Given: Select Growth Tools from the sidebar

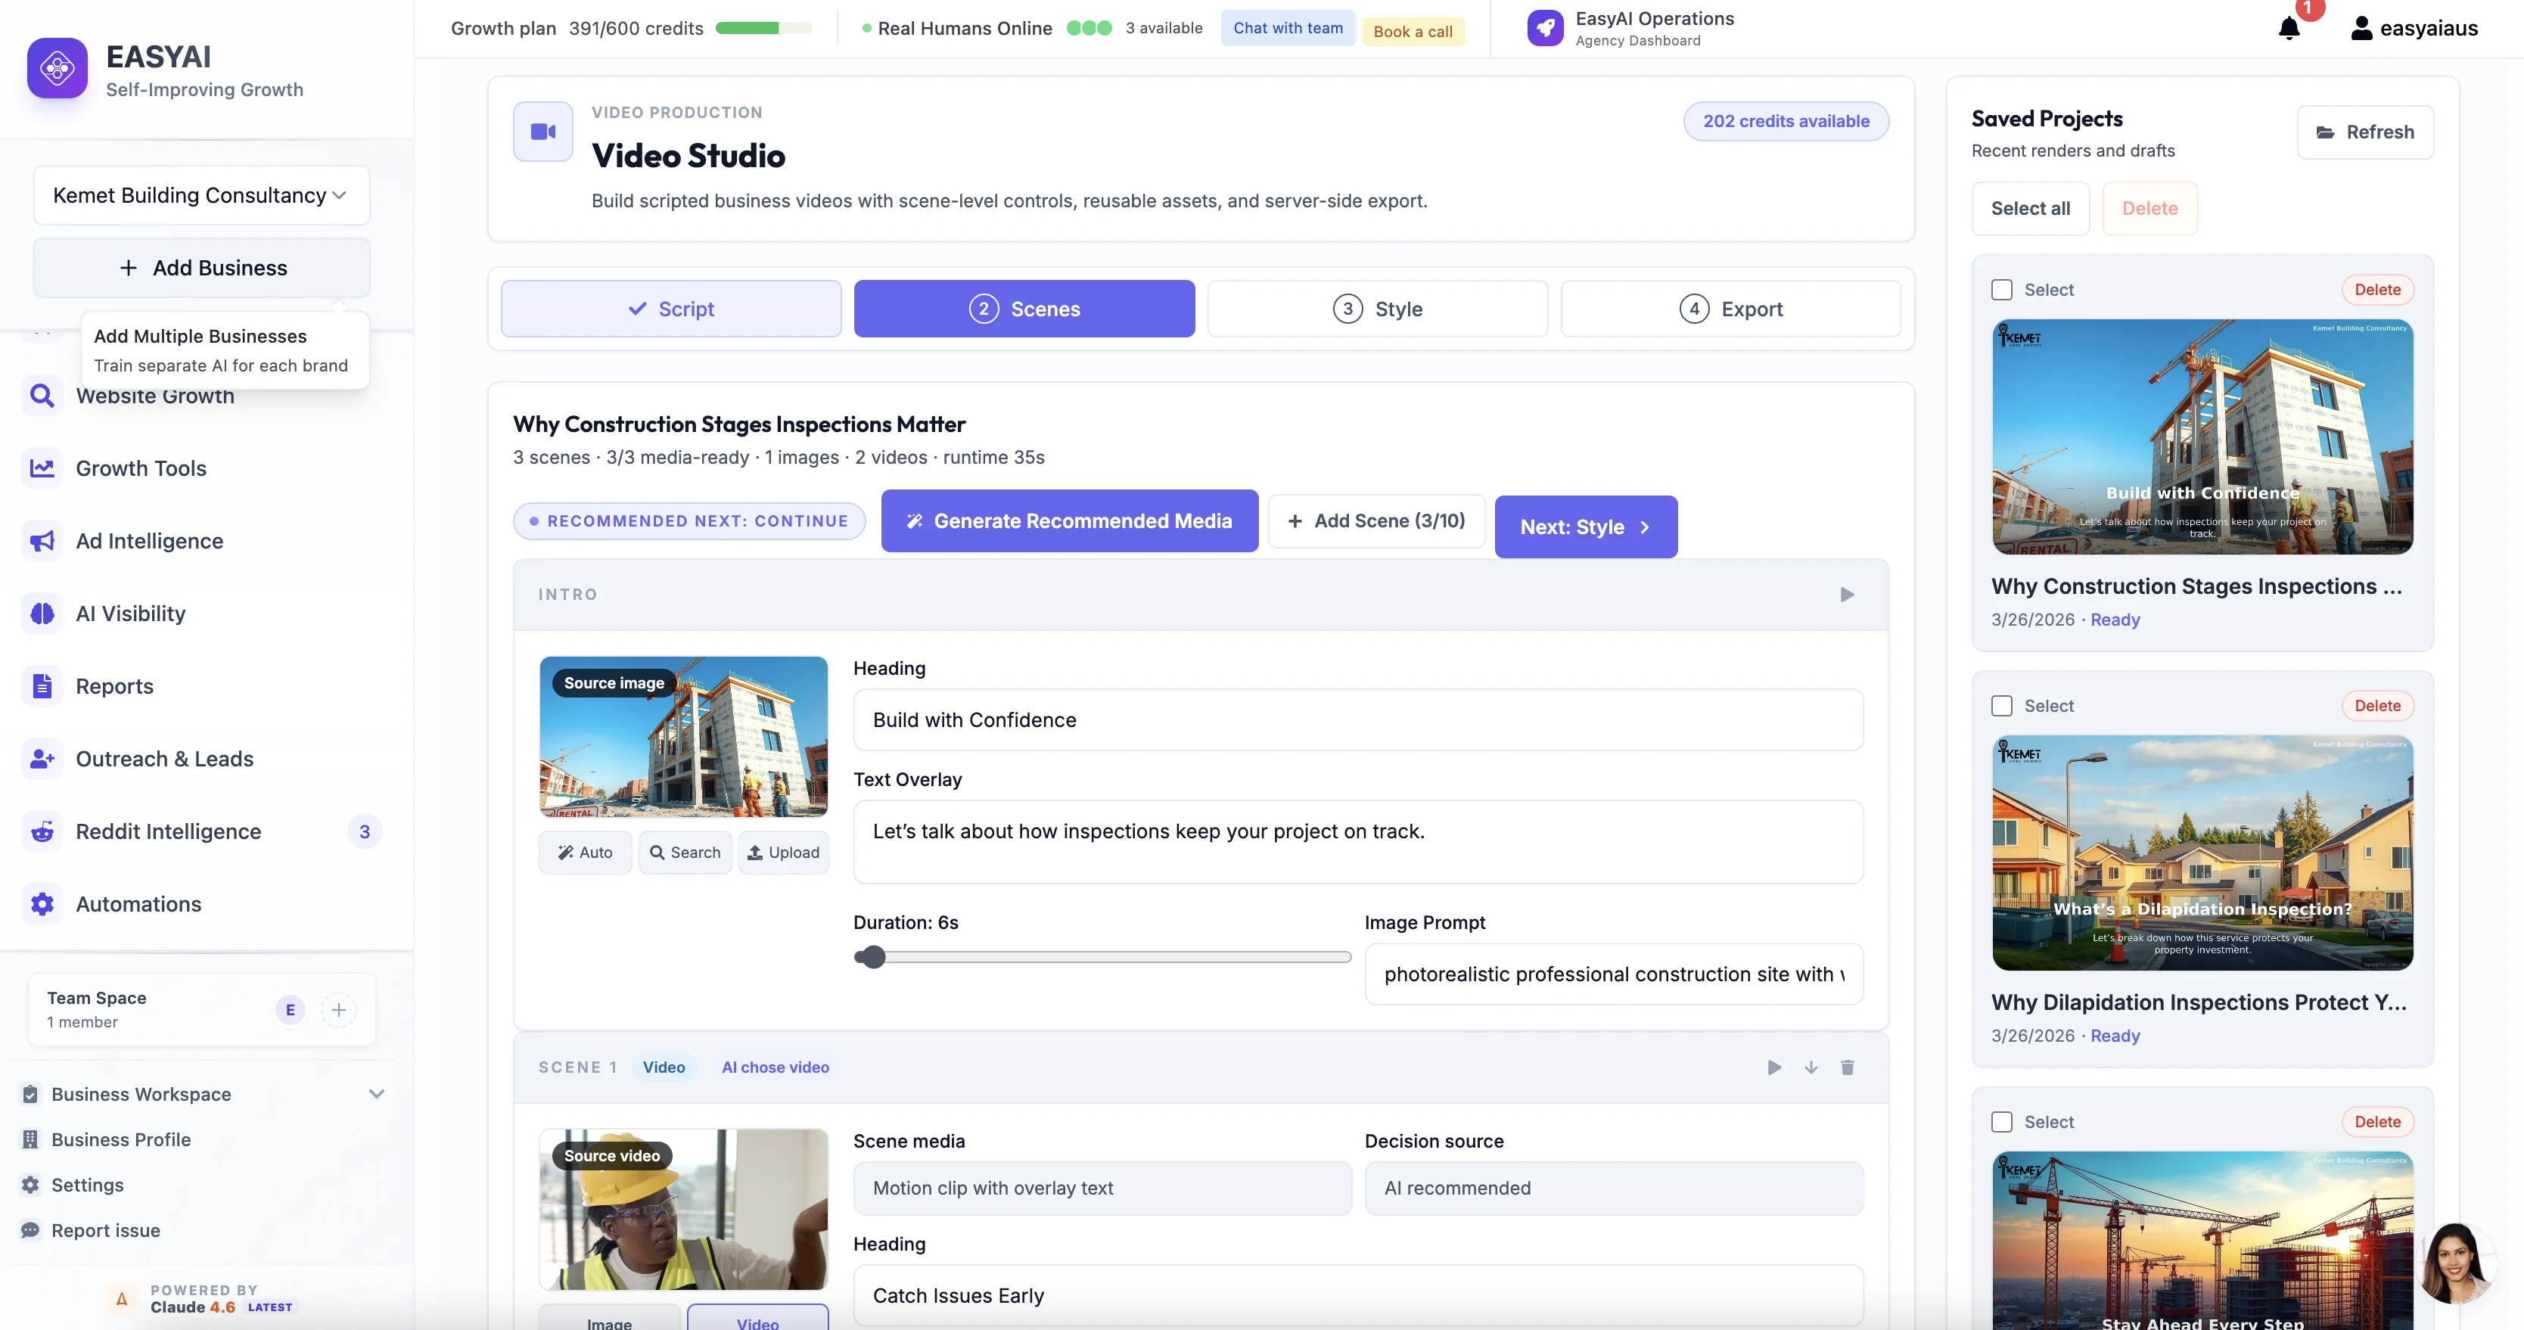Looking at the screenshot, I should pos(141,468).
